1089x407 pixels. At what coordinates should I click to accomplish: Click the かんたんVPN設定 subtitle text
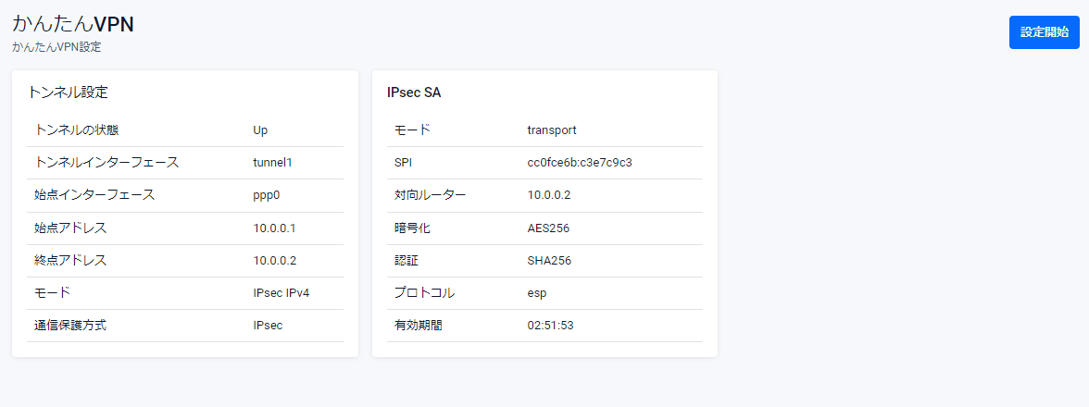click(x=56, y=47)
